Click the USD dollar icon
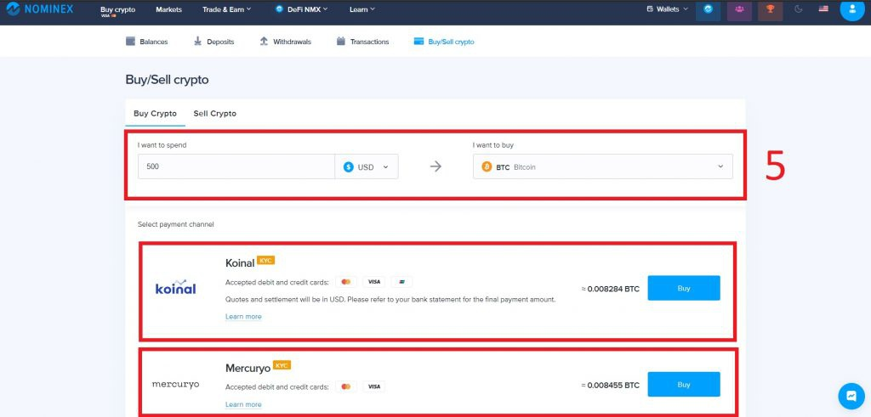 tap(348, 166)
